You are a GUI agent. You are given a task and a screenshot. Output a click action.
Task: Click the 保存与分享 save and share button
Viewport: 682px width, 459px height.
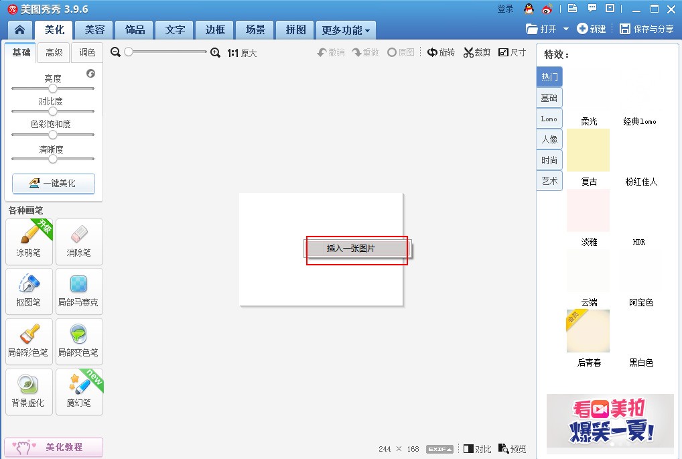tap(646, 29)
